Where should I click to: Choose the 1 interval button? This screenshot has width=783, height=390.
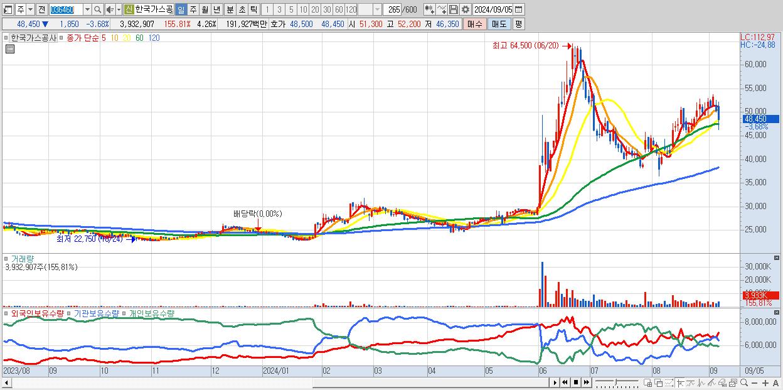click(267, 9)
